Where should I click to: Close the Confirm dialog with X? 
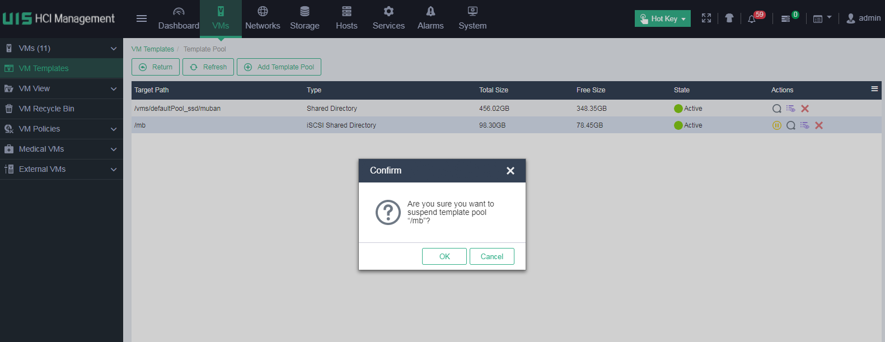[x=511, y=171]
